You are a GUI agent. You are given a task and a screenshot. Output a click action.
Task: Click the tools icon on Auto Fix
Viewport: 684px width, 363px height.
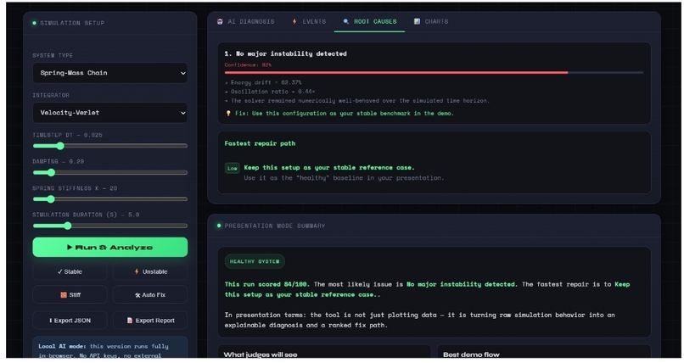[x=137, y=295]
